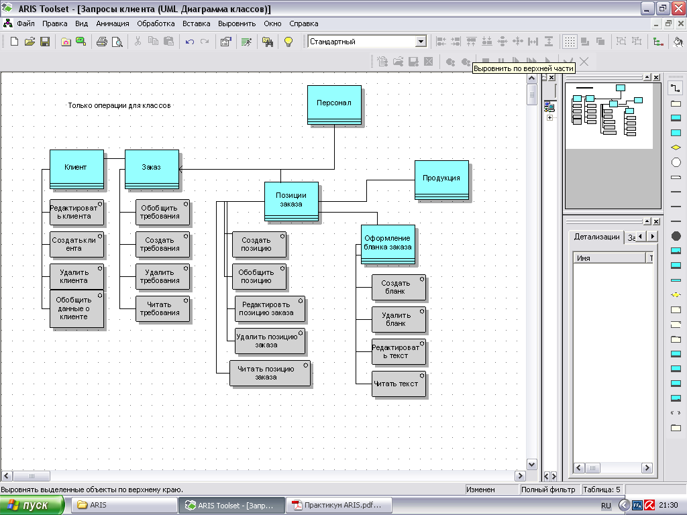Open the Обработка menu
Screen dimensions: 687x515
(156, 23)
